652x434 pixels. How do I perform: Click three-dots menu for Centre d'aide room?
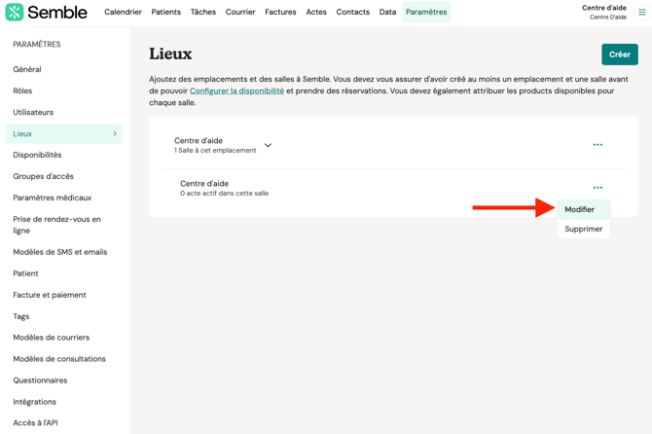coord(598,188)
